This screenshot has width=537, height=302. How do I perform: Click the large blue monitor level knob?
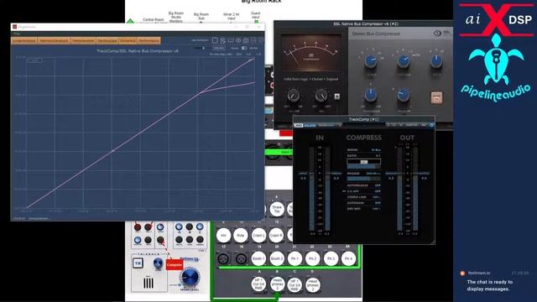pos(190,277)
